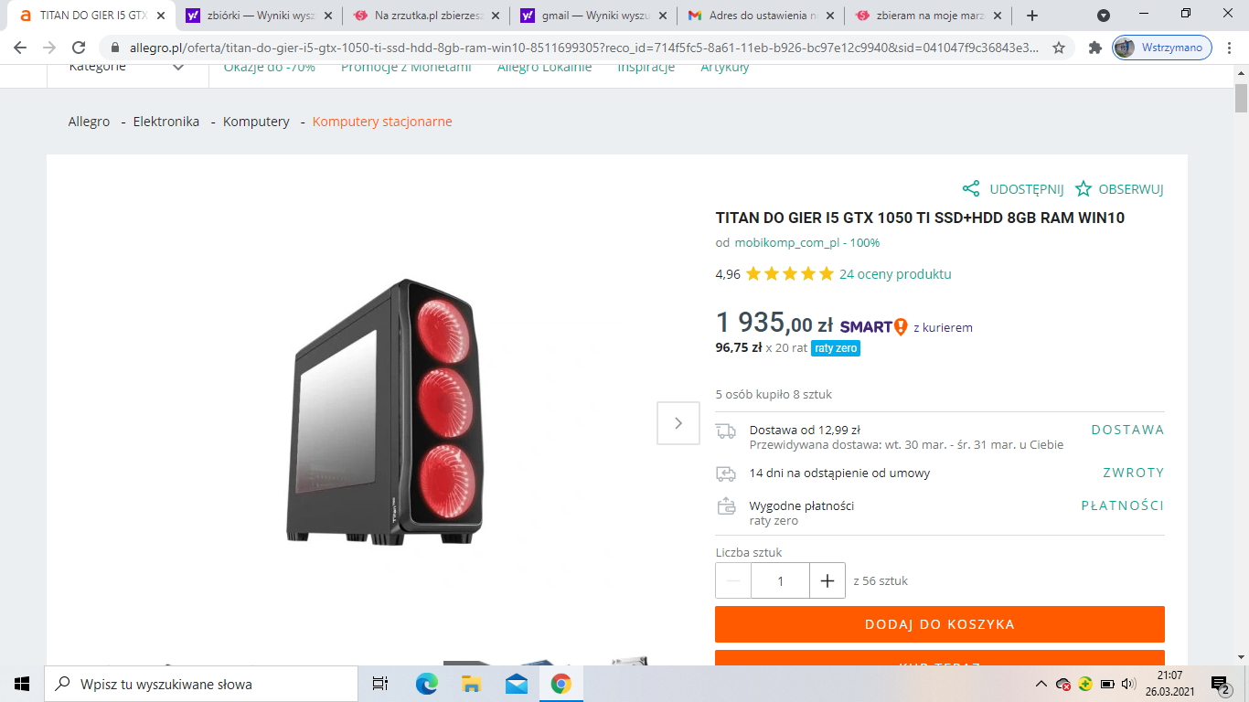Open Chrome extensions puzzle icon

point(1094,48)
